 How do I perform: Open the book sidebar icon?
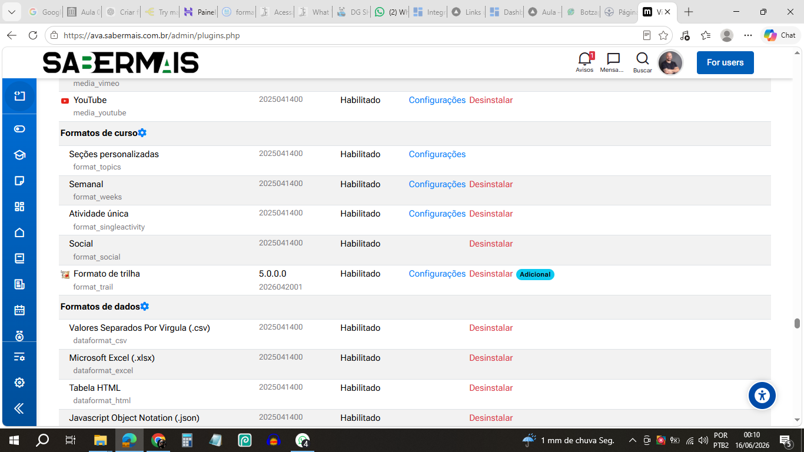(x=19, y=258)
